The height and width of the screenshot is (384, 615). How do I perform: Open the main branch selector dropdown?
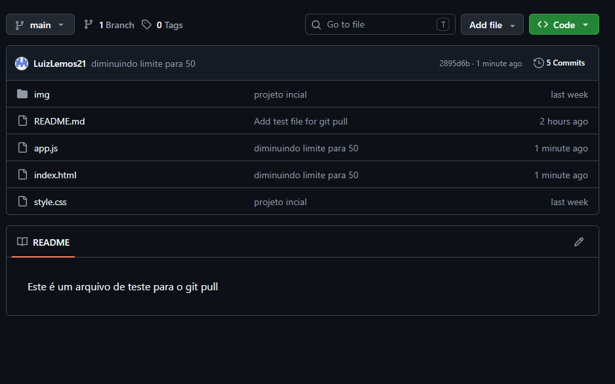point(40,25)
